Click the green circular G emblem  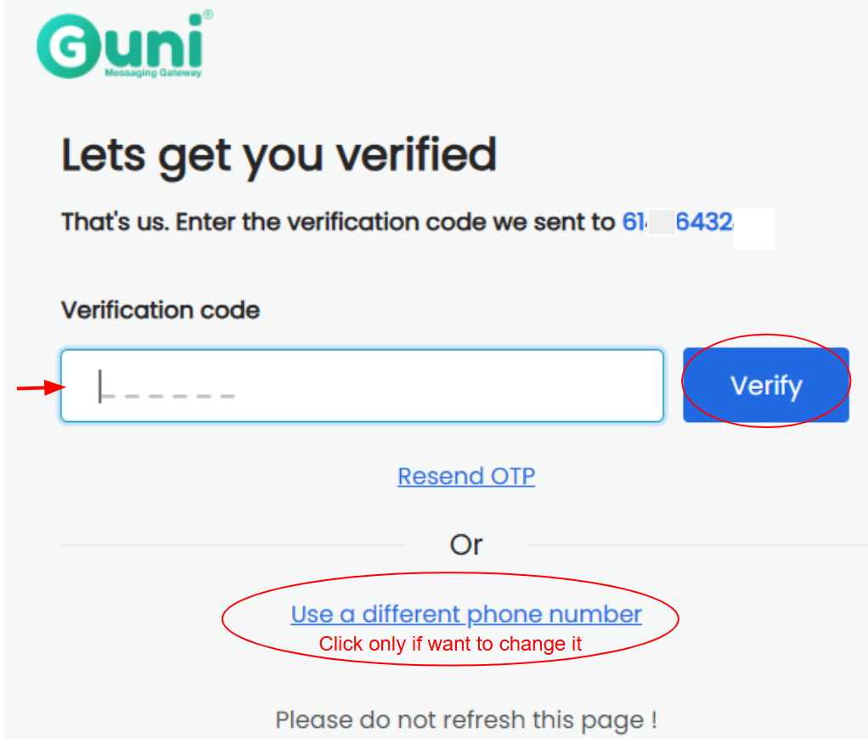pyautogui.click(x=69, y=47)
